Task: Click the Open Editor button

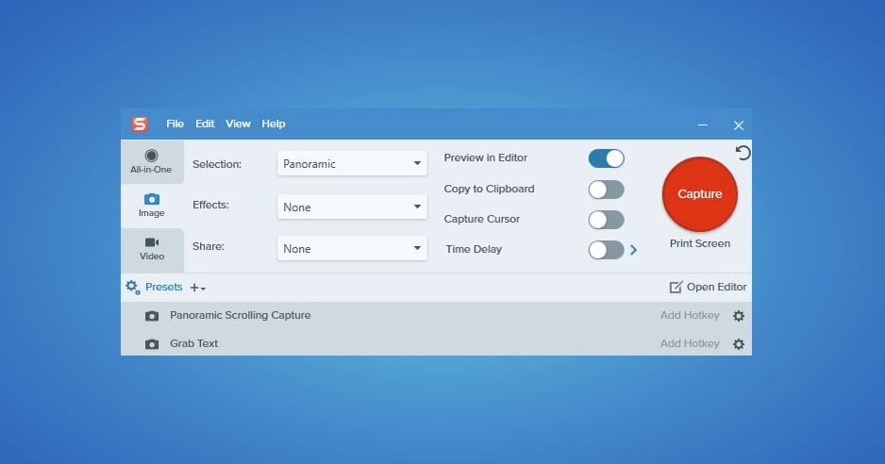Action: coord(708,287)
